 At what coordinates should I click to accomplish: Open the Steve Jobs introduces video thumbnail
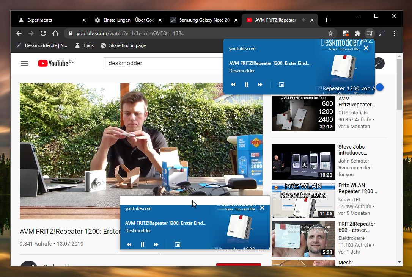[303, 162]
